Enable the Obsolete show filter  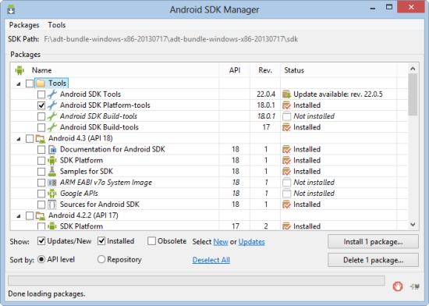pyautogui.click(x=151, y=241)
